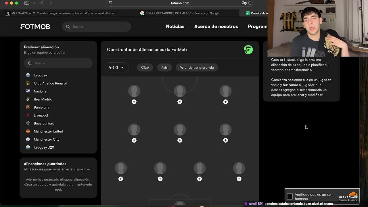Click the Ayuda link in Cloudflare widget
This screenshot has height=207, width=368.
[x=354, y=200]
